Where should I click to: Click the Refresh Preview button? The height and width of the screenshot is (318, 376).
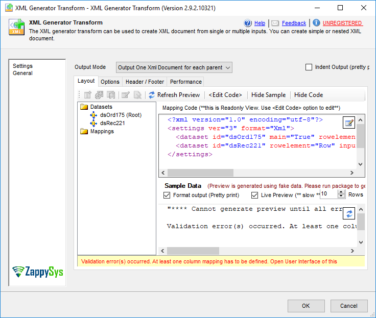click(x=174, y=95)
